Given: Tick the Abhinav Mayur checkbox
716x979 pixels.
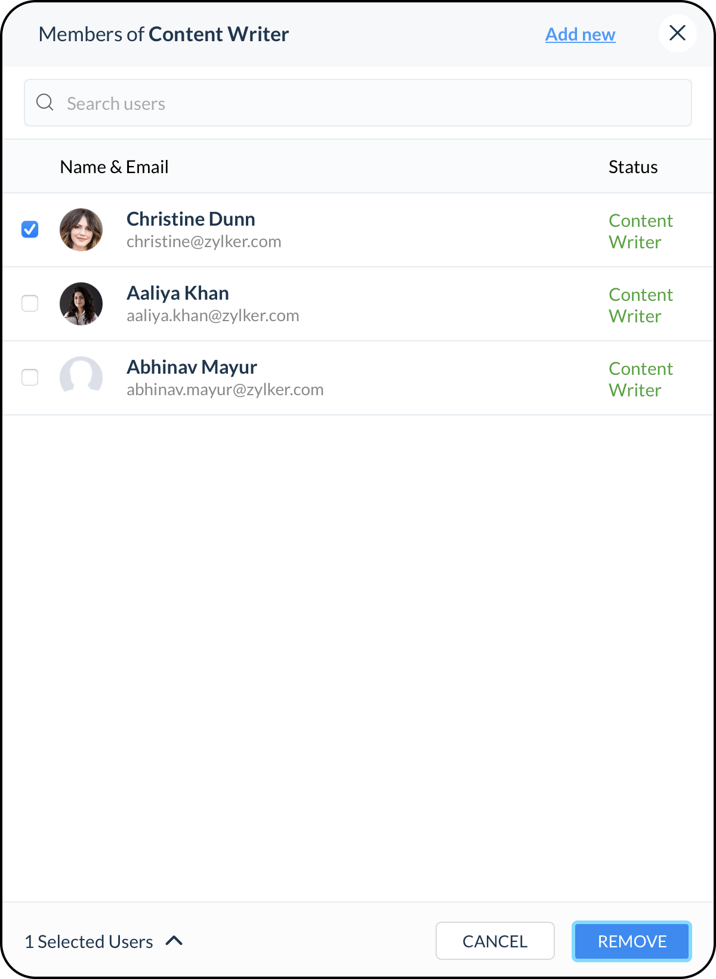Looking at the screenshot, I should click(30, 377).
